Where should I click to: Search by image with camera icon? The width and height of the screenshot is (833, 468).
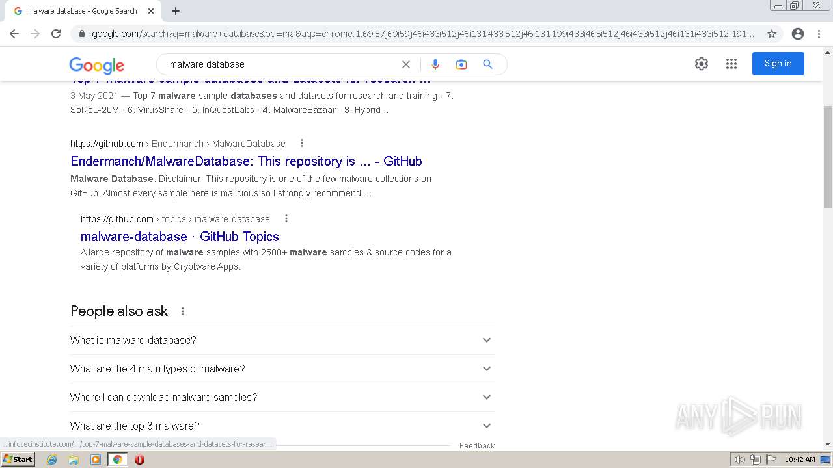coord(461,64)
